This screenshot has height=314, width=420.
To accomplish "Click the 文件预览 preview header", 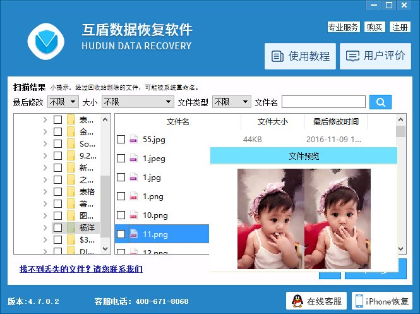I will [304, 156].
